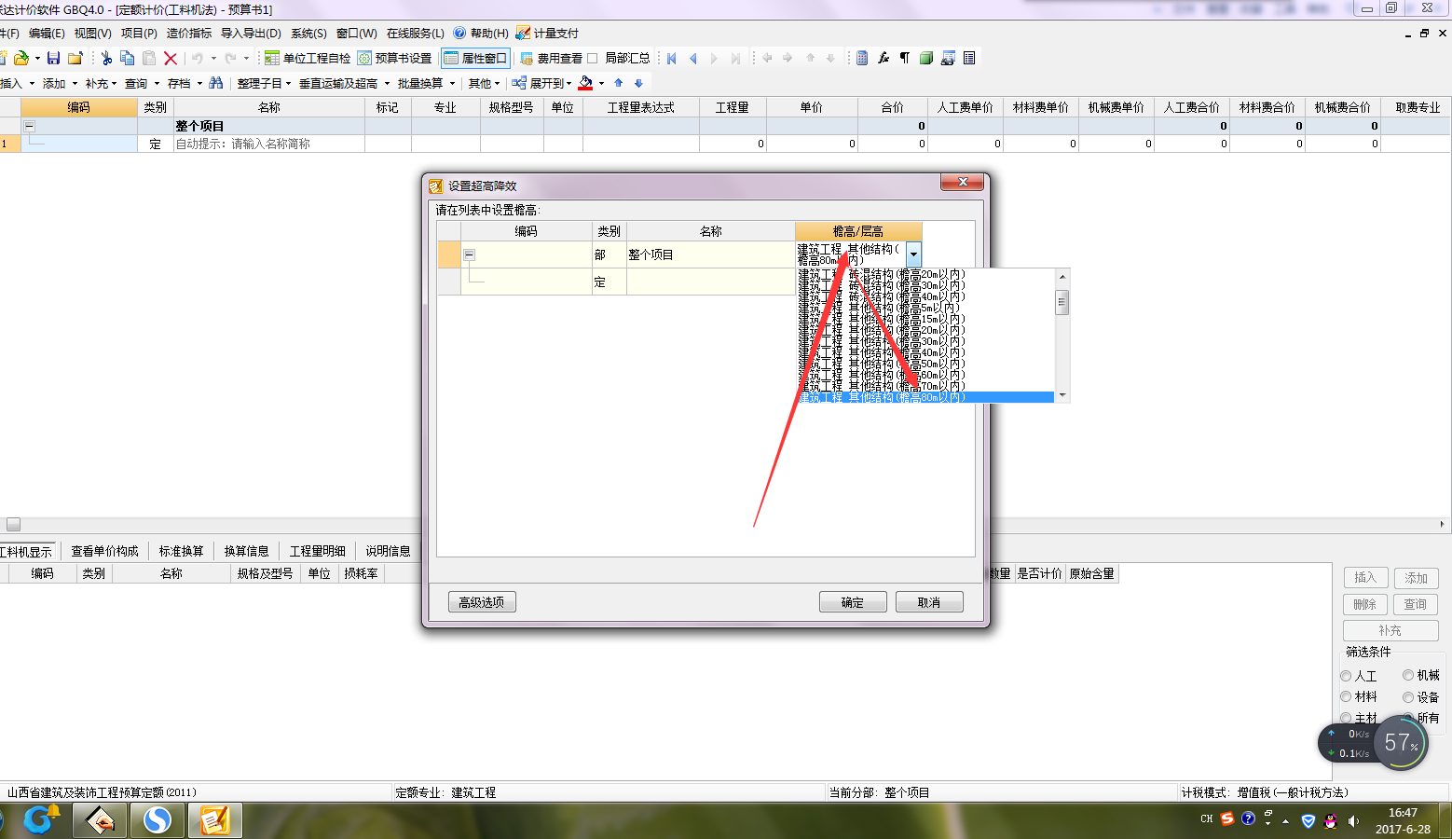Click the calculator icon in the toolbar

coord(862,58)
